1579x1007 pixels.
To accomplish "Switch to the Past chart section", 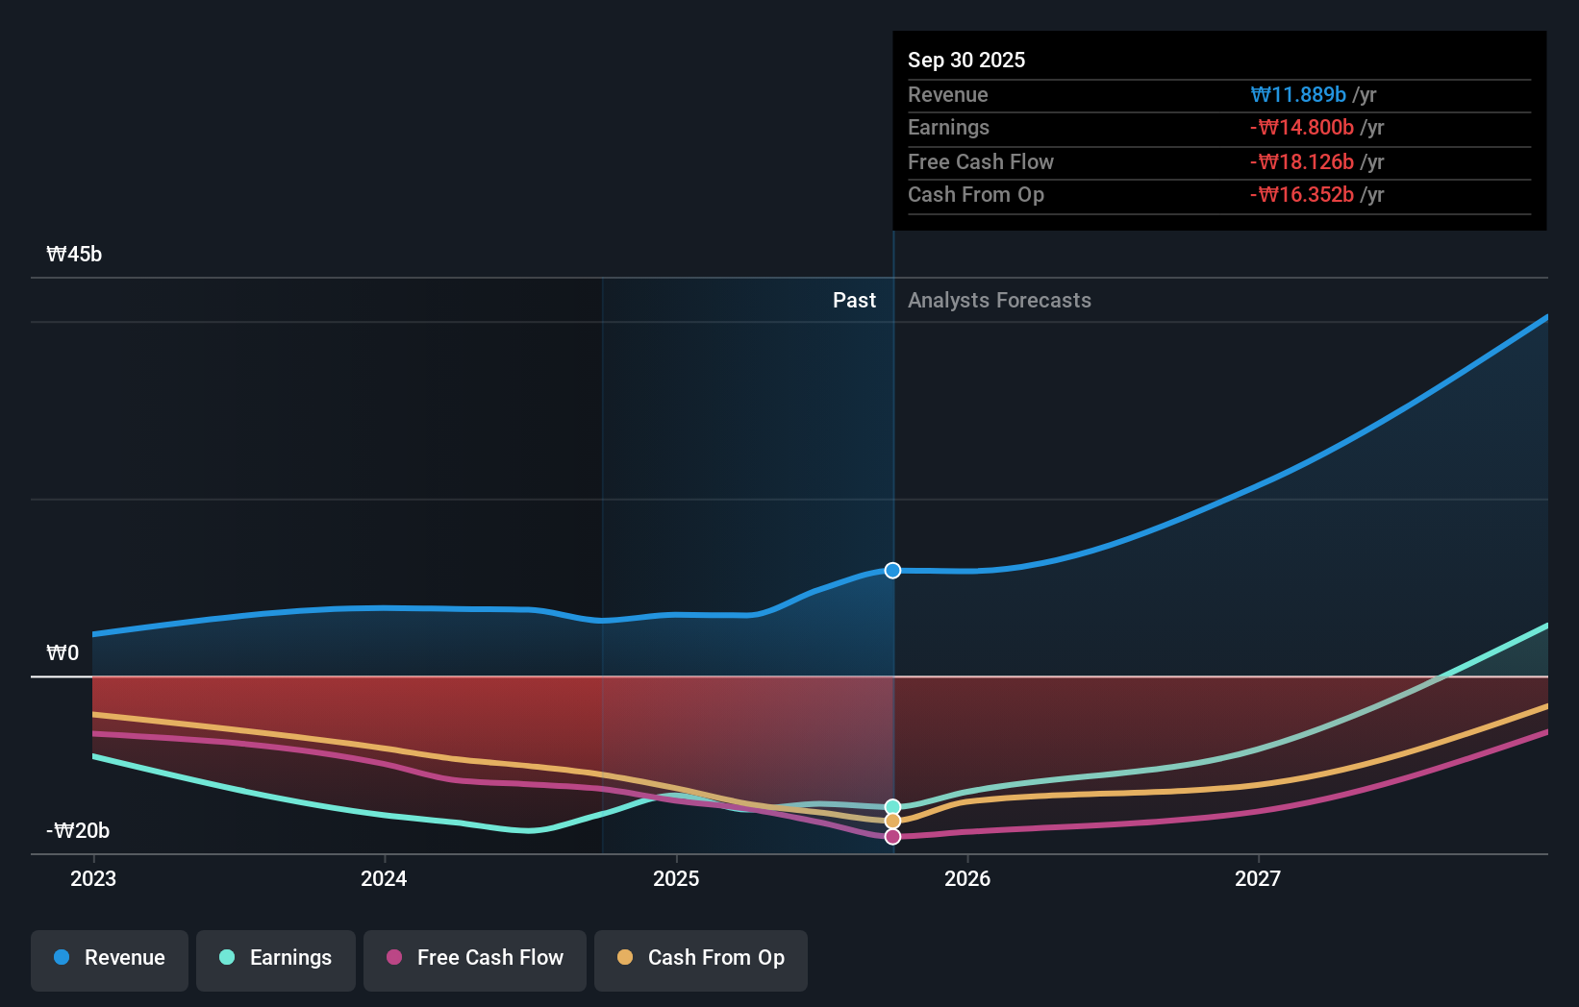I will click(854, 300).
